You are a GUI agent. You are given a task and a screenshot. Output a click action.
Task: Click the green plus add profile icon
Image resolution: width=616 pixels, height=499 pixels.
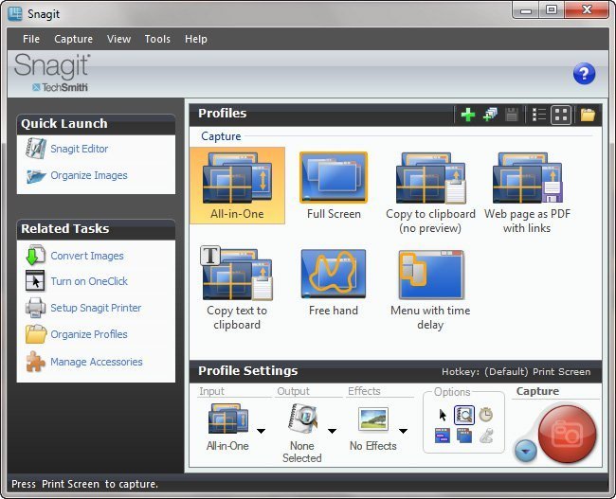click(x=467, y=115)
